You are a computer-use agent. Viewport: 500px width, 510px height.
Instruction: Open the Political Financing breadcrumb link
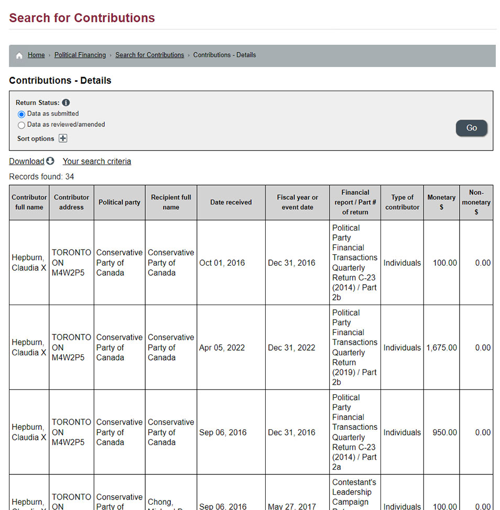pyautogui.click(x=80, y=55)
